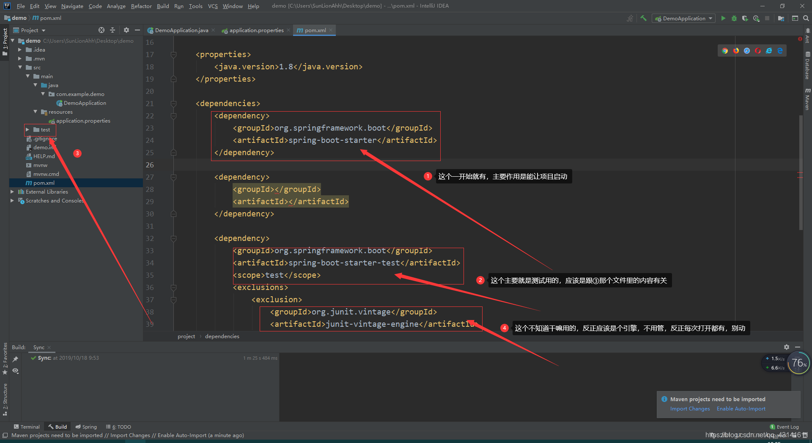Locate current file in Project panel
This screenshot has width=812, height=443.
click(x=101, y=30)
